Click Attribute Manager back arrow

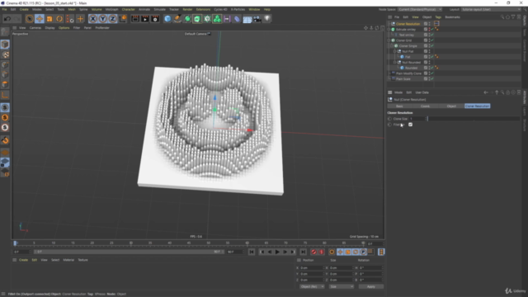pos(486,92)
